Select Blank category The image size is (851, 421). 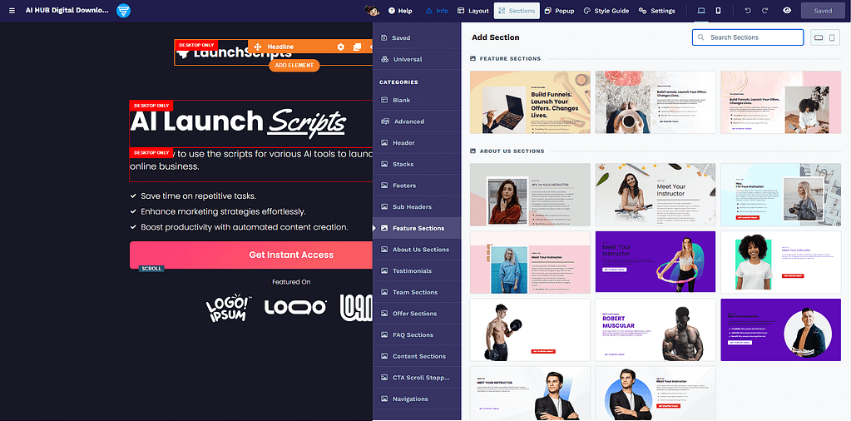click(x=417, y=101)
